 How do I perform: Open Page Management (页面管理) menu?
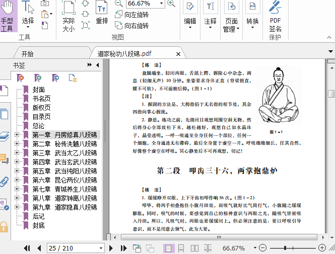coord(231,17)
